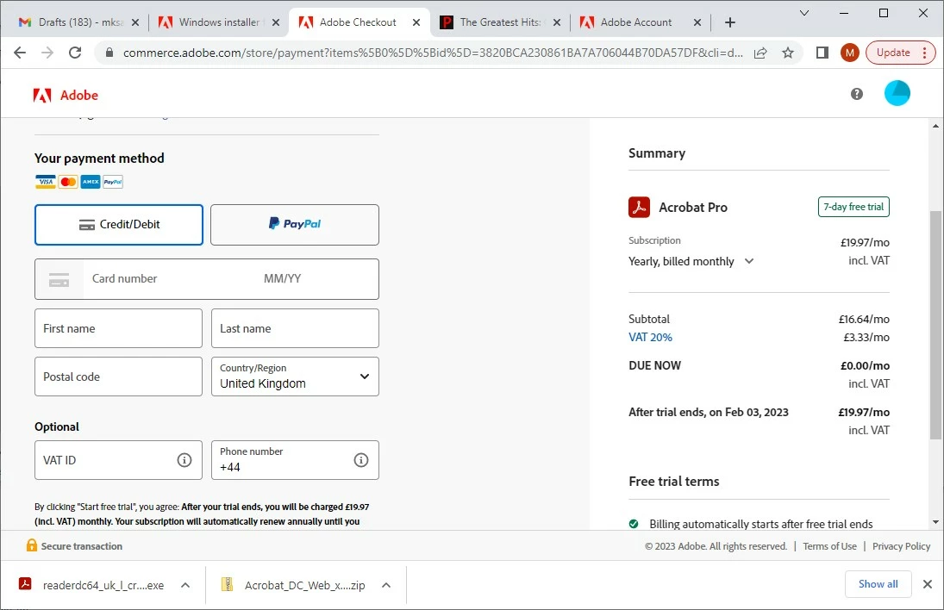Click the Acrobat Pro product icon
The image size is (944, 610).
(x=640, y=207)
